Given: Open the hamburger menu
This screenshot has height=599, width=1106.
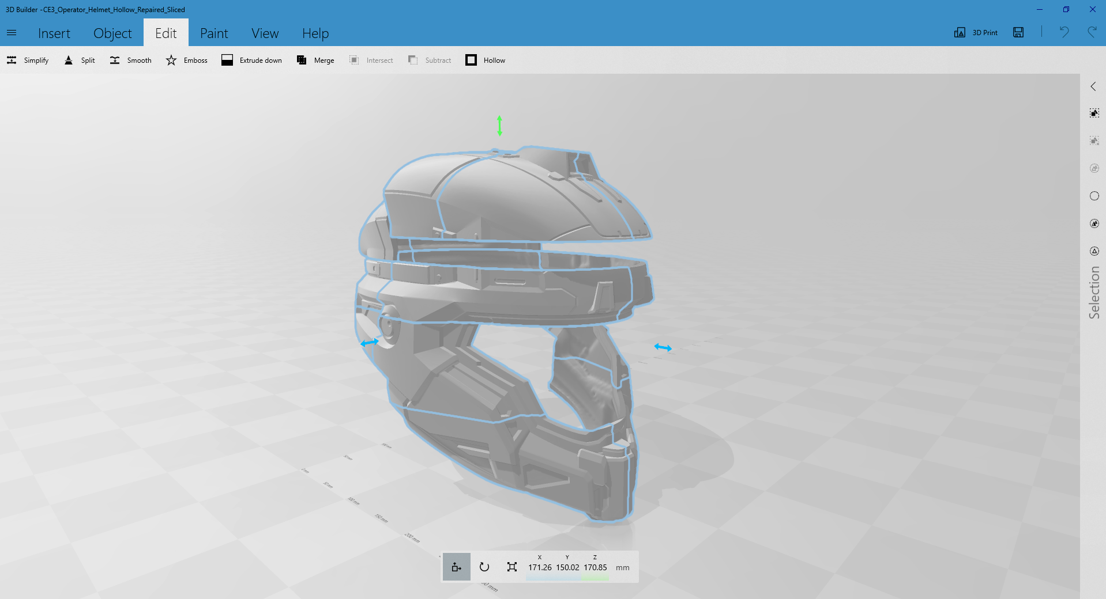Looking at the screenshot, I should (x=12, y=33).
